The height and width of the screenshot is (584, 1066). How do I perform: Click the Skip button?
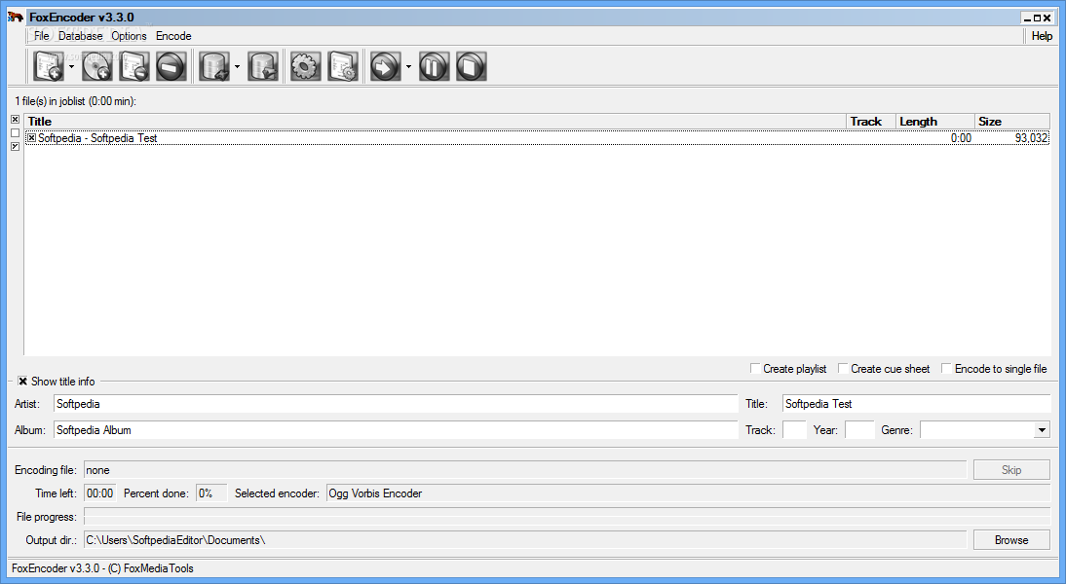click(x=1011, y=470)
